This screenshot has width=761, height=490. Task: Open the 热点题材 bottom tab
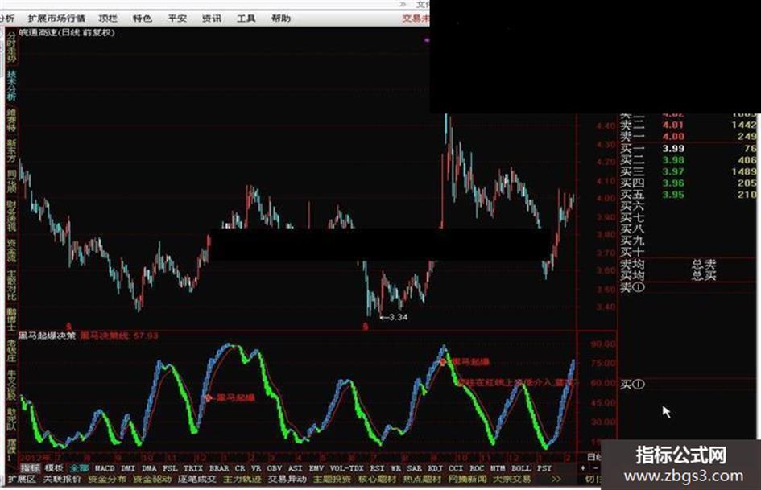(422, 479)
